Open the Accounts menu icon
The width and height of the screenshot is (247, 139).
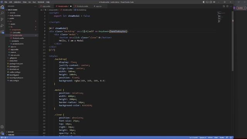(2, 127)
